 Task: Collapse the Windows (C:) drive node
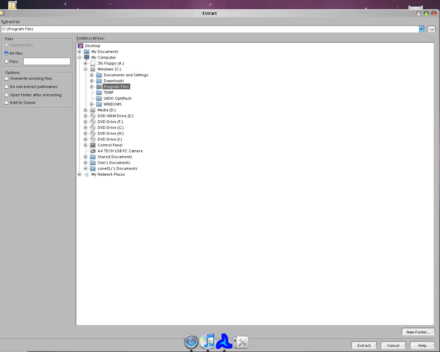pos(86,69)
